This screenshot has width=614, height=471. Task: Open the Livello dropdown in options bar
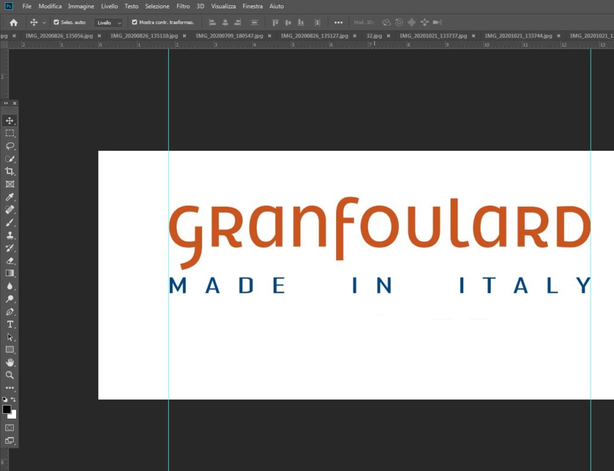coord(108,23)
